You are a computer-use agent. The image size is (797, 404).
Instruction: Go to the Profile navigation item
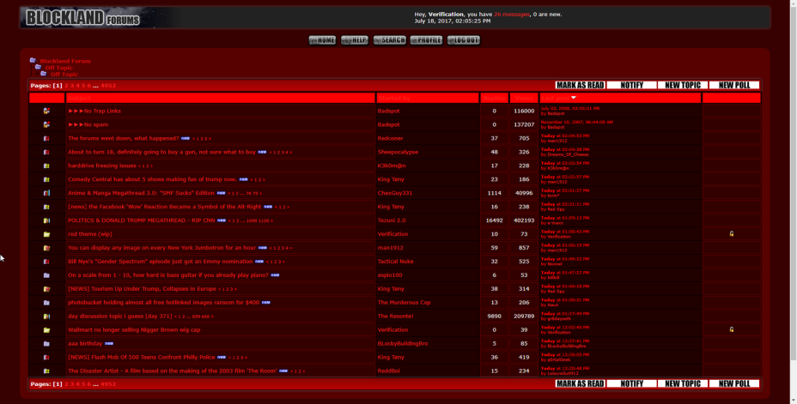[x=426, y=40]
